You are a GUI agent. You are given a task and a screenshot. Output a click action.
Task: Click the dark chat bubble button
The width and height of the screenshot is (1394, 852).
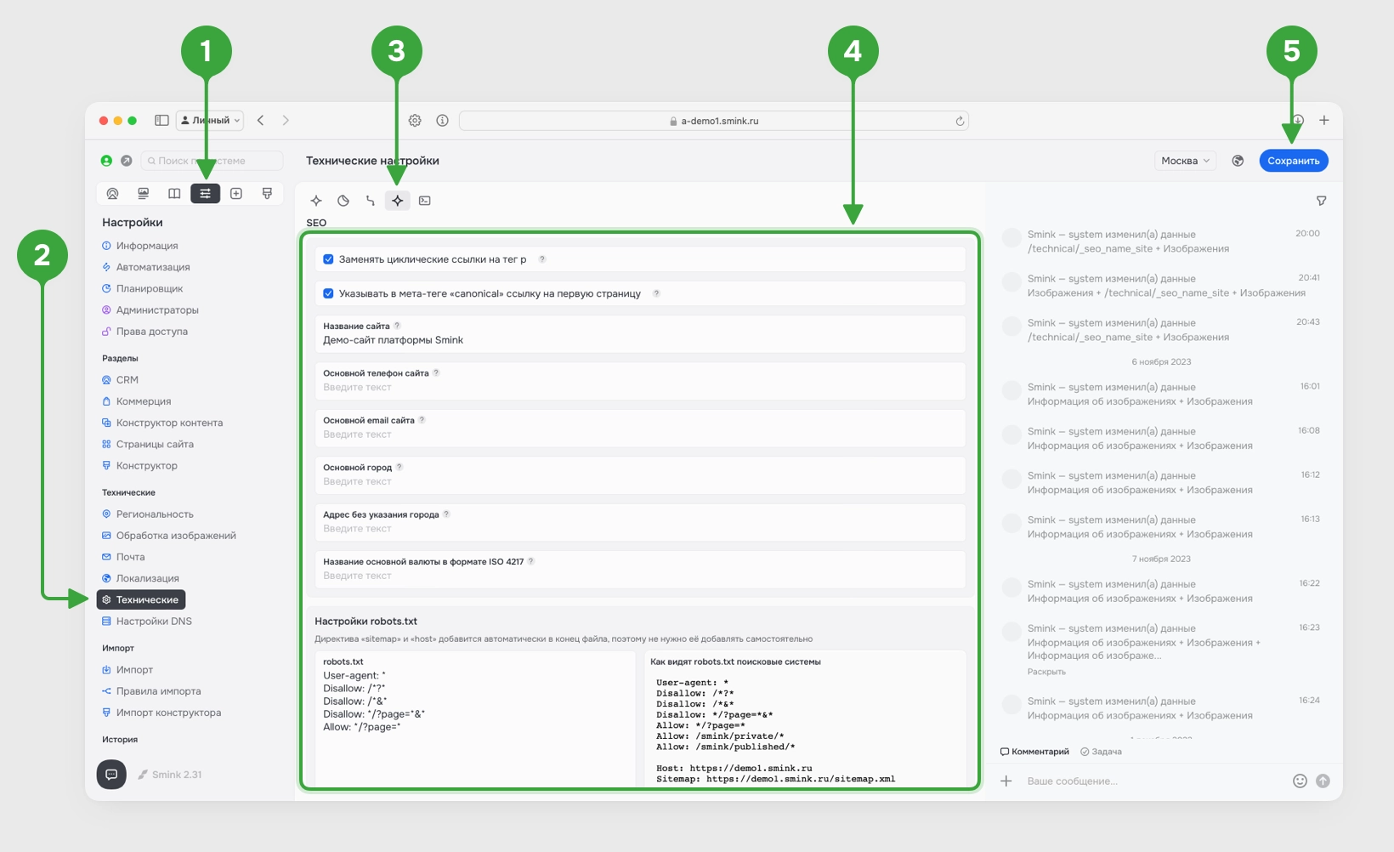point(111,774)
